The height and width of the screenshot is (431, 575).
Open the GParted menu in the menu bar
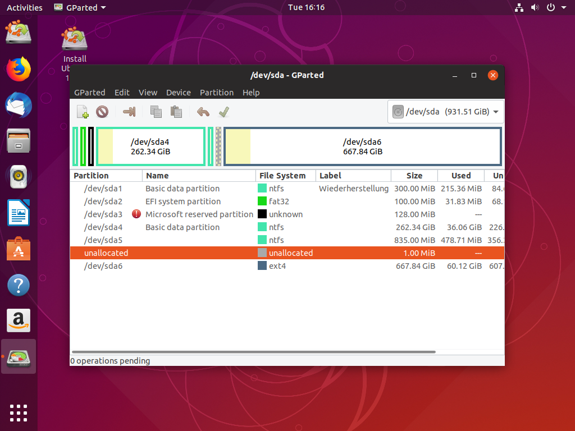coord(89,93)
